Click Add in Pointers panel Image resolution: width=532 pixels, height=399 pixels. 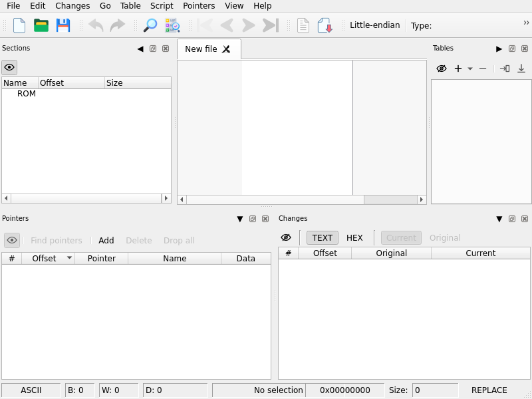coord(106,240)
